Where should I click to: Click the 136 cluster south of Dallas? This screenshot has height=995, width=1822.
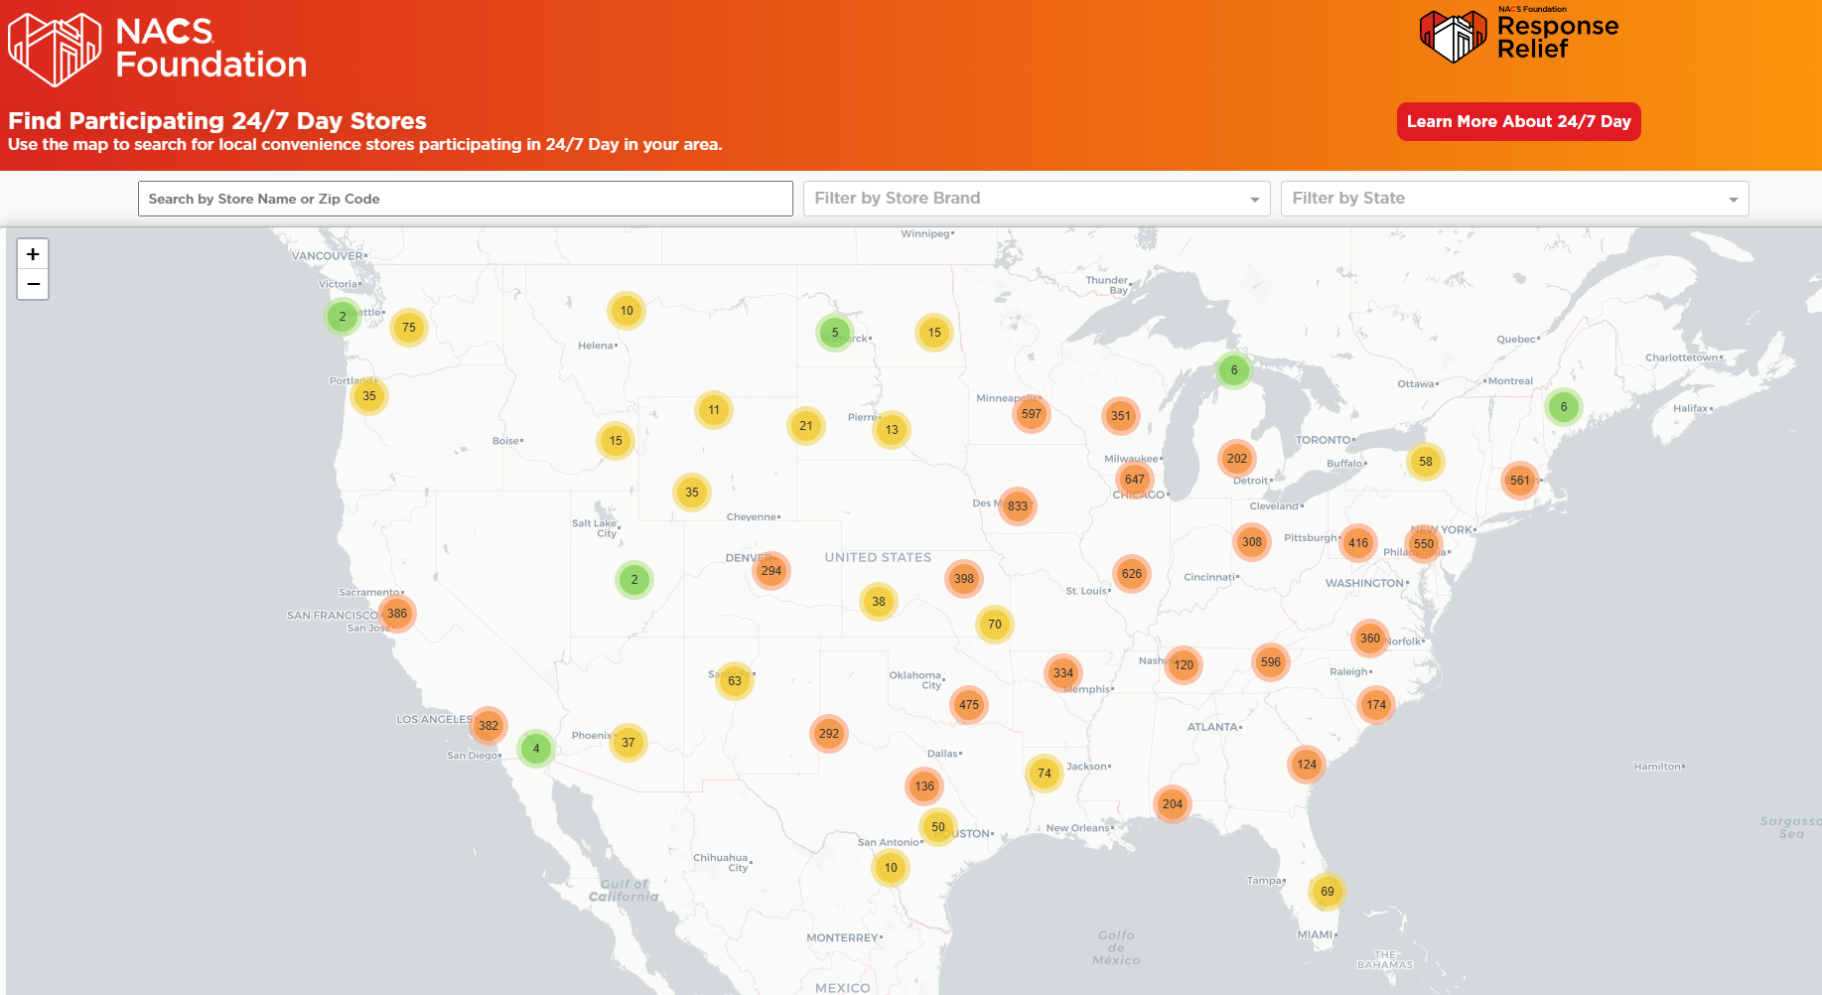coord(924,786)
